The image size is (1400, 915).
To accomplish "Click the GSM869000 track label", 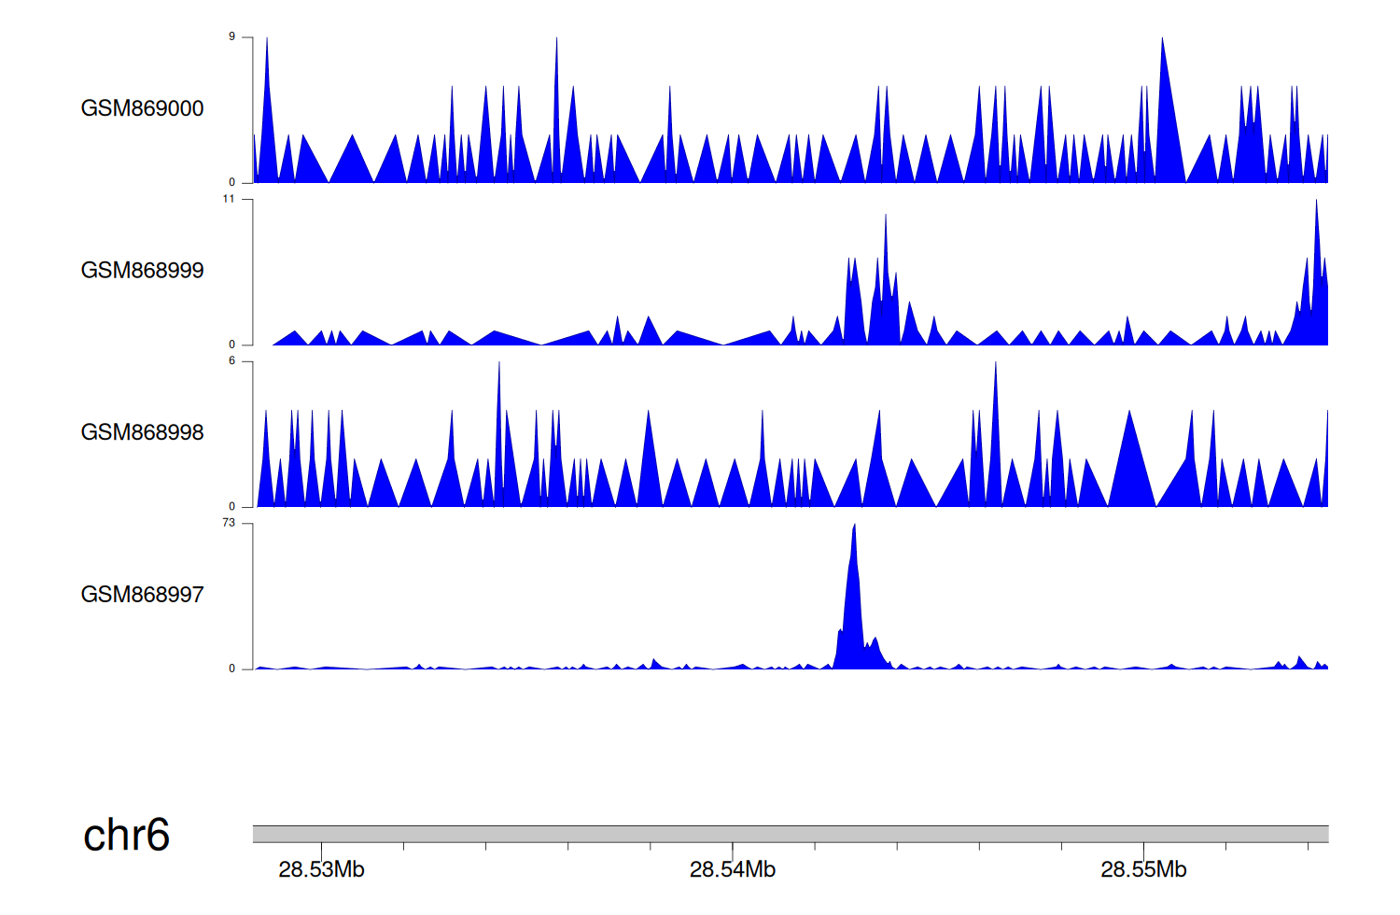I will click(x=142, y=108).
